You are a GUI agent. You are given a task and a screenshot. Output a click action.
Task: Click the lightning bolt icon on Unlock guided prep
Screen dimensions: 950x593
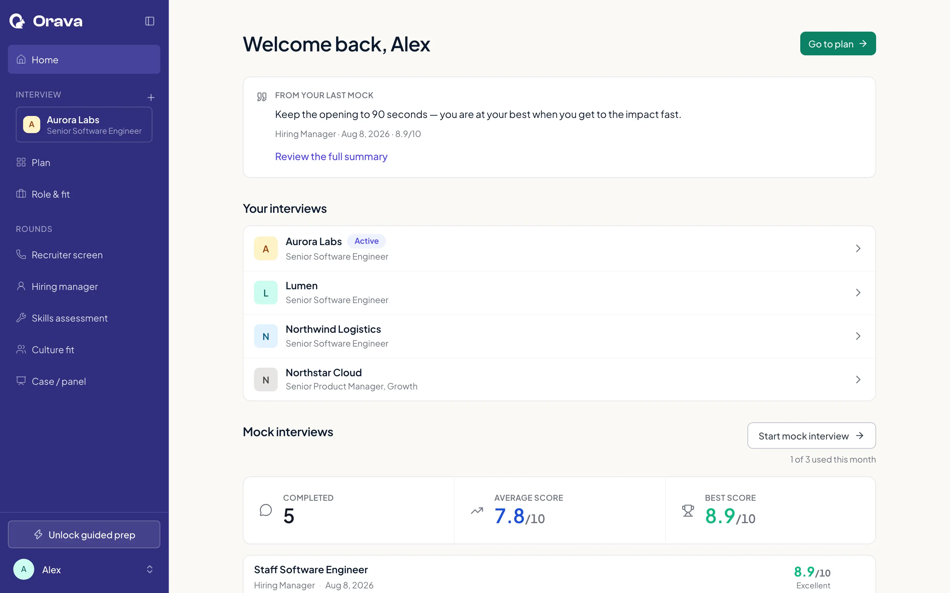38,534
